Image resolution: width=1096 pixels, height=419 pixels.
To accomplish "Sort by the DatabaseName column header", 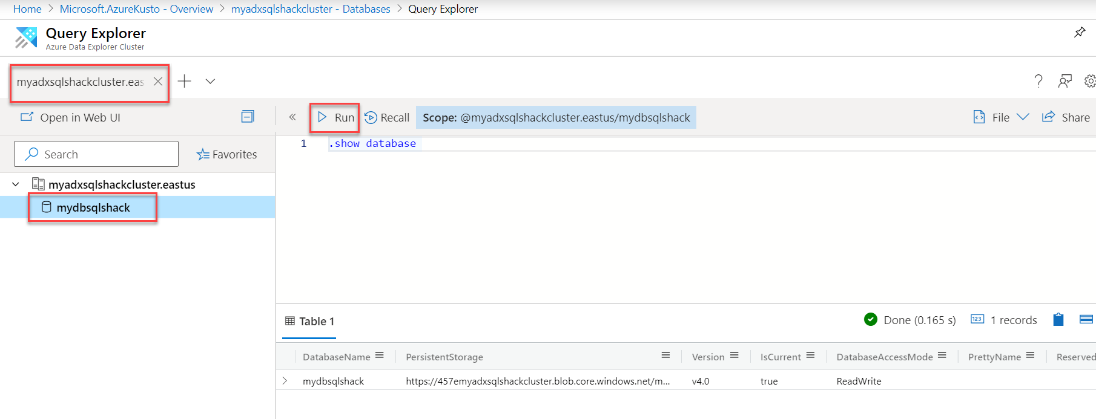I will click(336, 357).
